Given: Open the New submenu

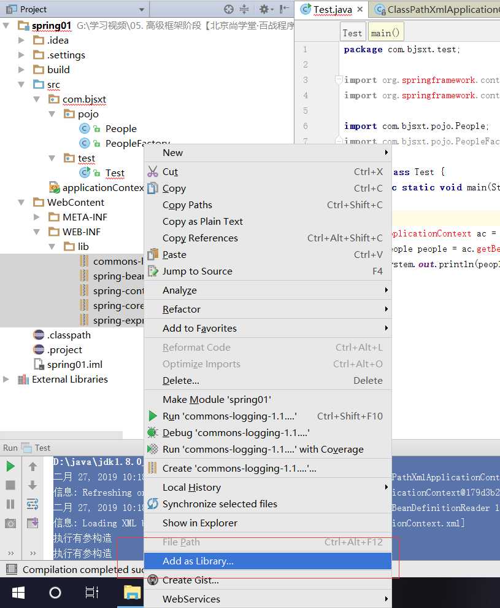Looking at the screenshot, I should 267,152.
